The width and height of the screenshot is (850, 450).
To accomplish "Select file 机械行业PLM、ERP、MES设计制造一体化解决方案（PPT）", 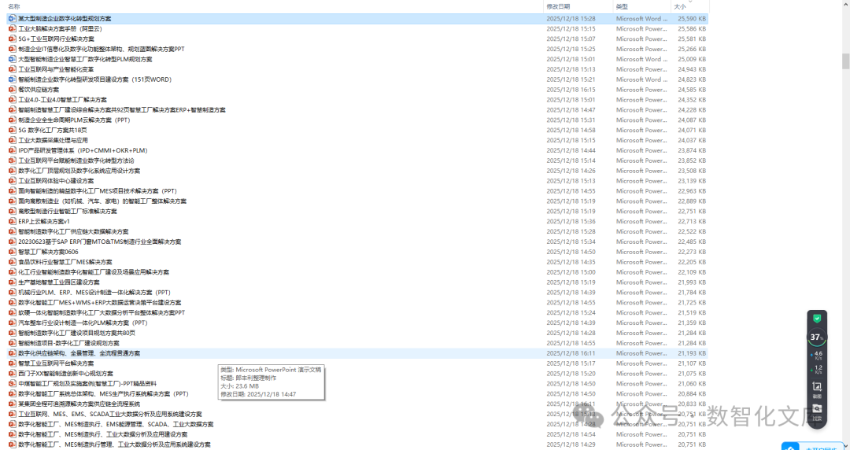I will coord(94,292).
